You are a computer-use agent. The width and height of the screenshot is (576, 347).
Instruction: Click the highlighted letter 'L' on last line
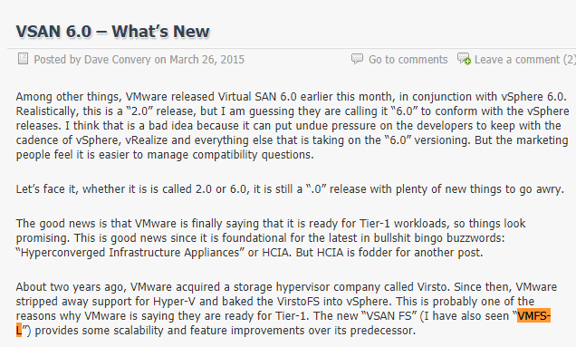[19, 330]
